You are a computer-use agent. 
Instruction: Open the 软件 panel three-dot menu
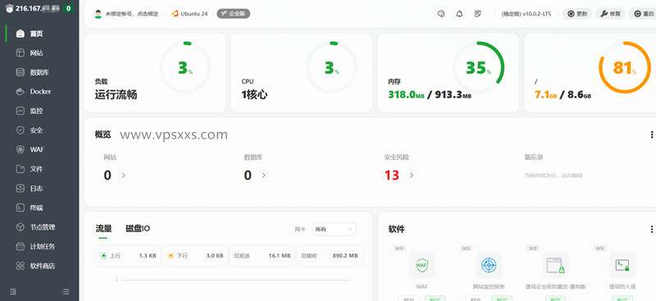tap(651, 230)
